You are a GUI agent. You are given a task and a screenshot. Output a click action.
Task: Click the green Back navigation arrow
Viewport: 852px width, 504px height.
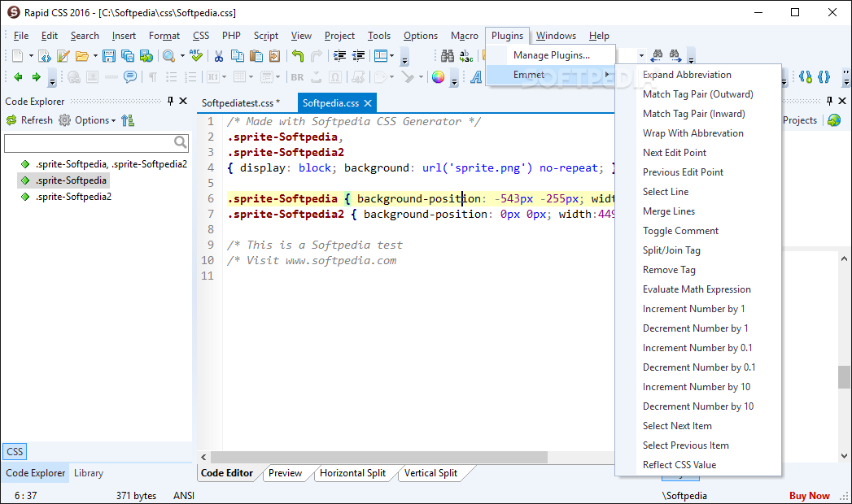[18, 77]
